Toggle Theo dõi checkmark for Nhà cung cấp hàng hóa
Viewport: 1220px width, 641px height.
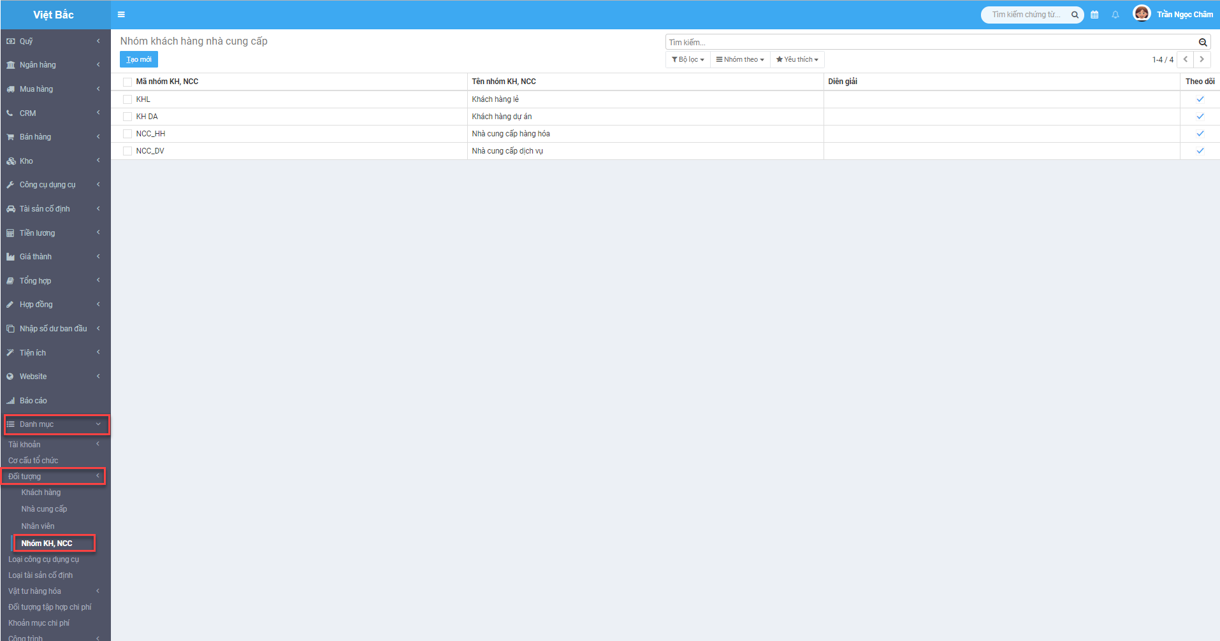1200,134
